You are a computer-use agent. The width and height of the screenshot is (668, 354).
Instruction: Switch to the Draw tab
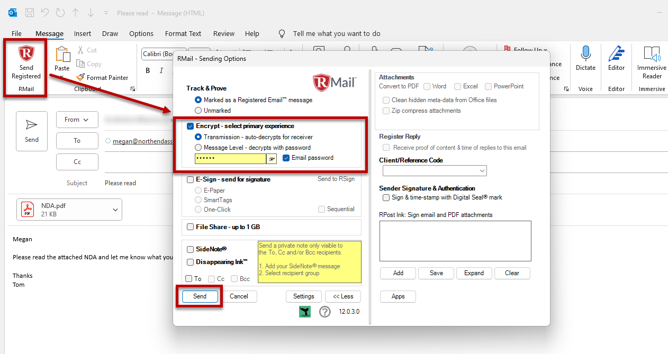click(x=110, y=33)
